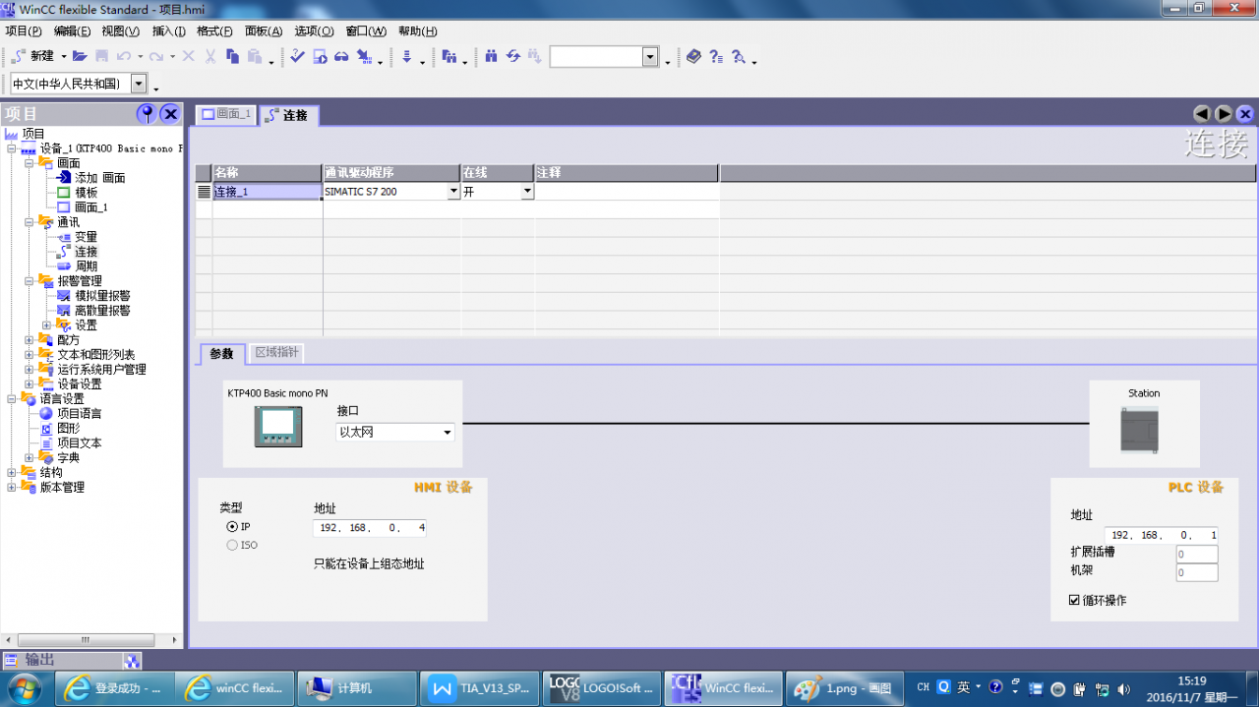Click the paste clipboard icon
The image size is (1259, 707).
click(255, 57)
